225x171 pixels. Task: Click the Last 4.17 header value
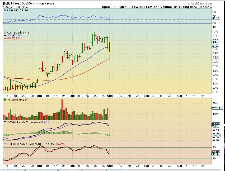coord(153,7)
